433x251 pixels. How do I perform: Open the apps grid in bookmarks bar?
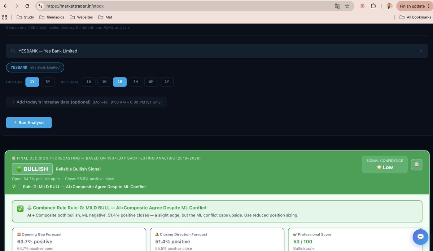pos(5,17)
